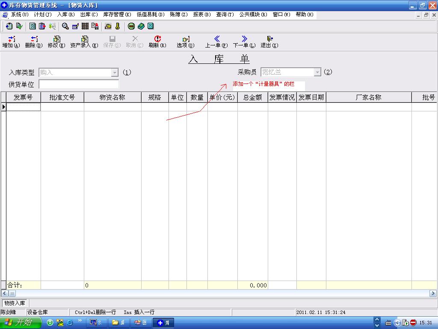This screenshot has width=438, height=329.
Task: Open the 桌 folder taskbar button
Action: tap(118, 323)
